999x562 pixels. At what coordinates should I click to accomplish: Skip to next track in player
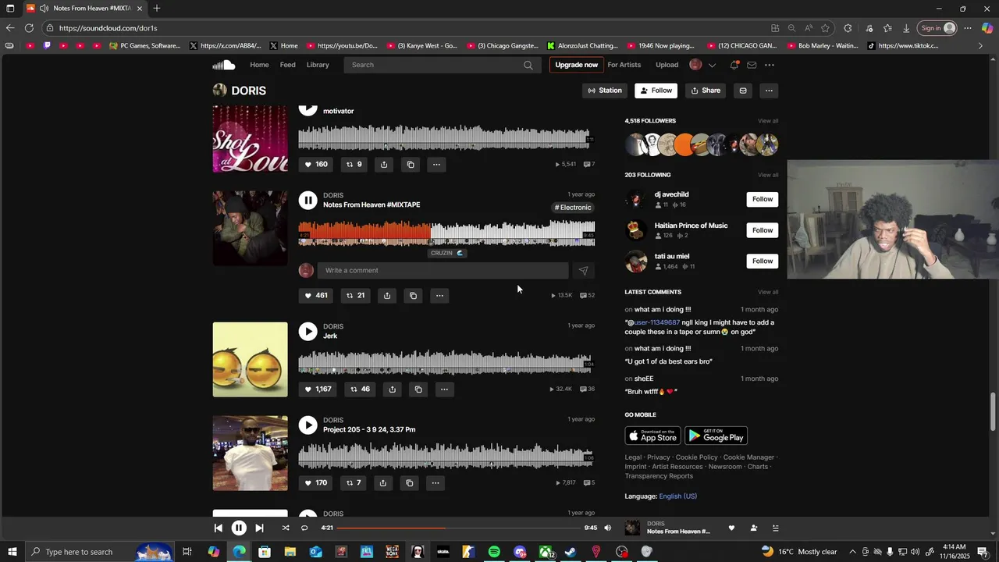(x=259, y=528)
